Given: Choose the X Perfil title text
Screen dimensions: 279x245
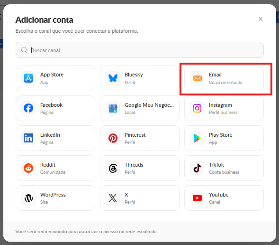Looking at the screenshot, I should (x=126, y=195).
